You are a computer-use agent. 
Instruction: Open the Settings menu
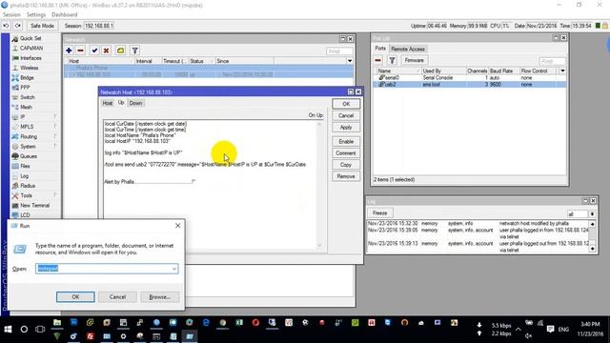tap(36, 15)
